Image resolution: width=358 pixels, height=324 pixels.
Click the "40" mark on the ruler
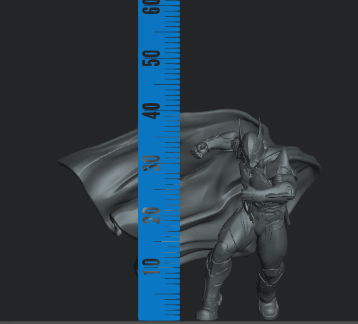click(x=151, y=111)
